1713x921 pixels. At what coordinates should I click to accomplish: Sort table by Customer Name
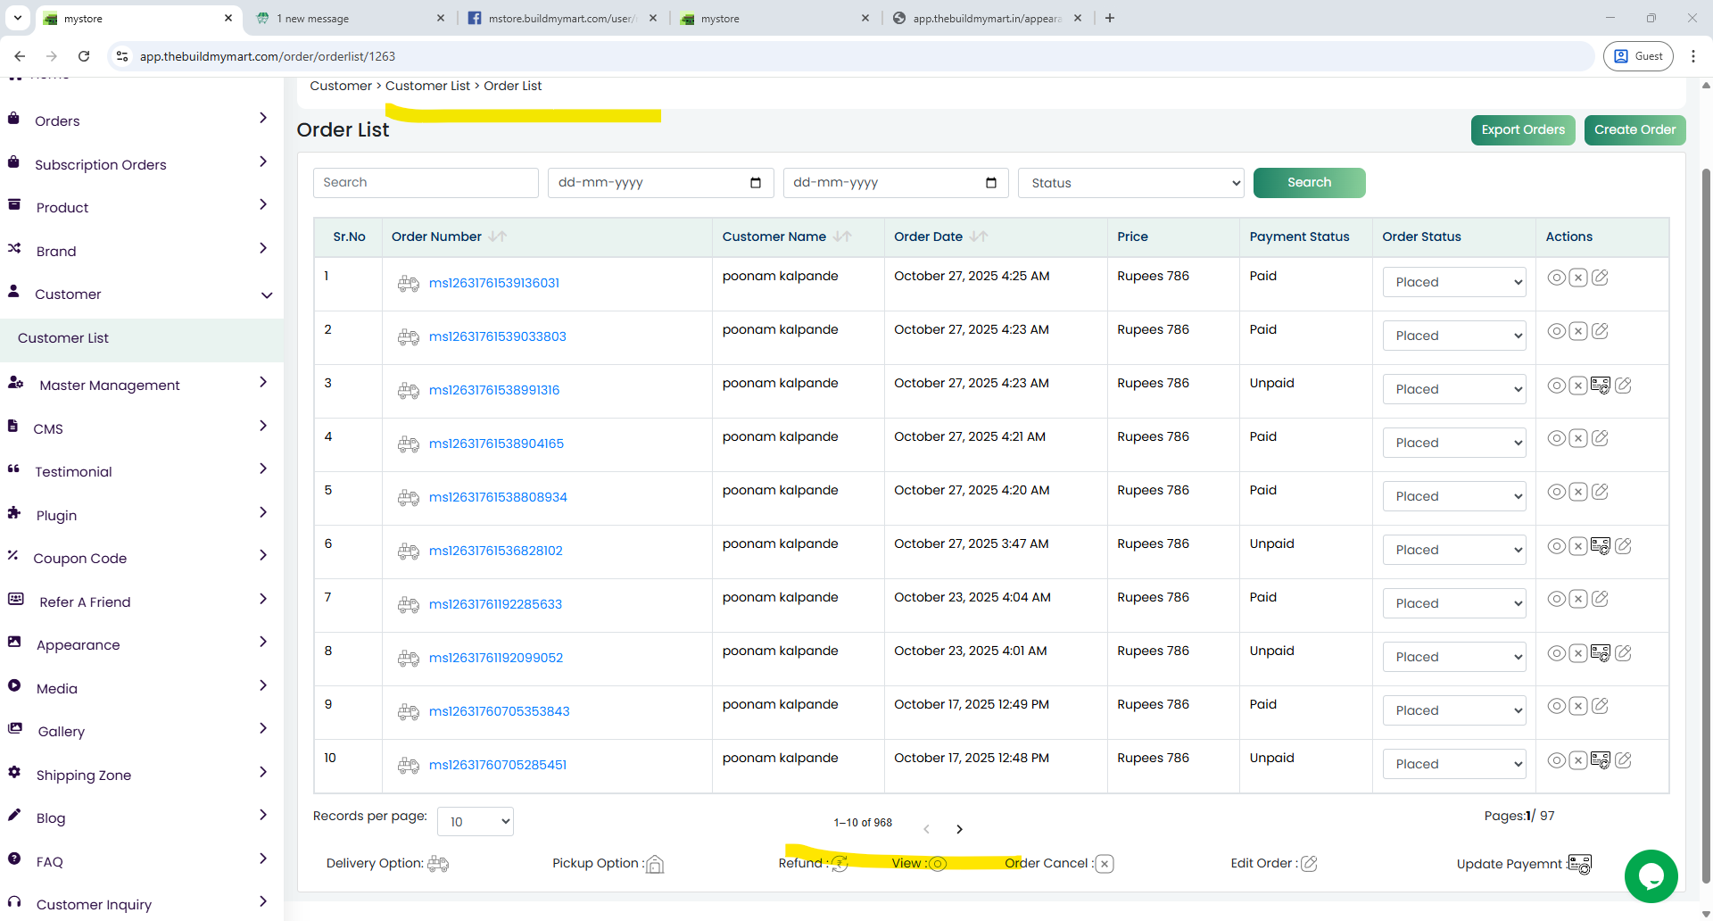coord(842,236)
